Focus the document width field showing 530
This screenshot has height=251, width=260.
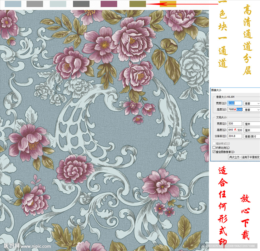point(235,124)
